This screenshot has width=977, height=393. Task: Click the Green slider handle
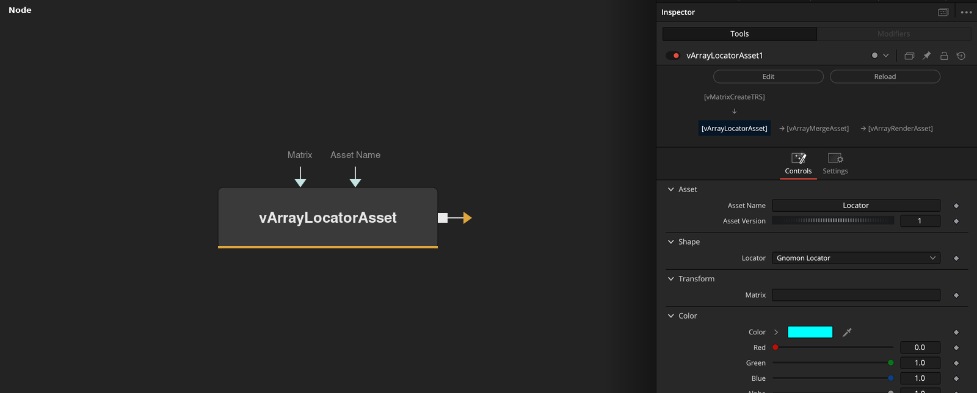point(891,363)
